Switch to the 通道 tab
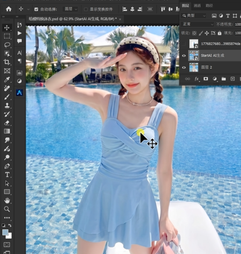Screen dimensions: 241x254 pos(197,6)
